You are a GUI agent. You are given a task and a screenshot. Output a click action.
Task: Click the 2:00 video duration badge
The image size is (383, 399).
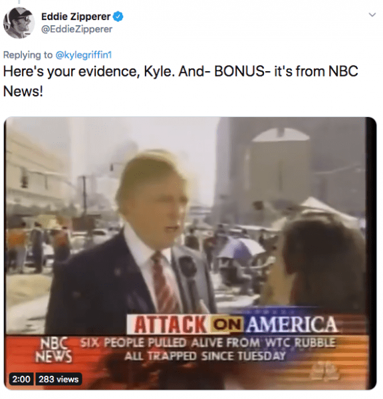coord(21,379)
